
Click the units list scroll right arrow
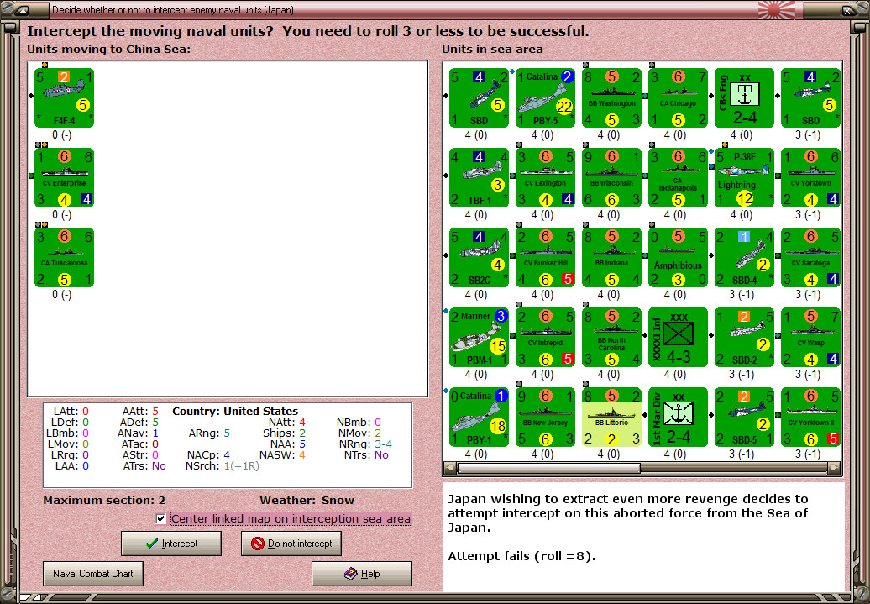coord(835,468)
